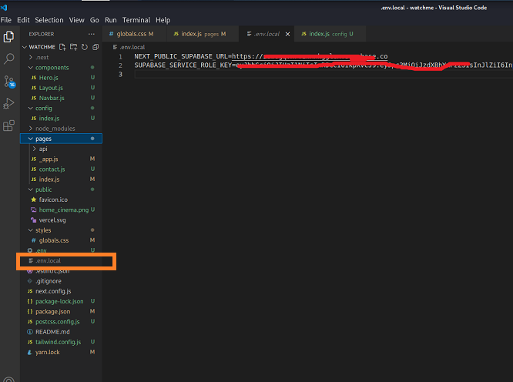The height and width of the screenshot is (382, 513).
Task: Open the Help menu
Action: click(163, 20)
